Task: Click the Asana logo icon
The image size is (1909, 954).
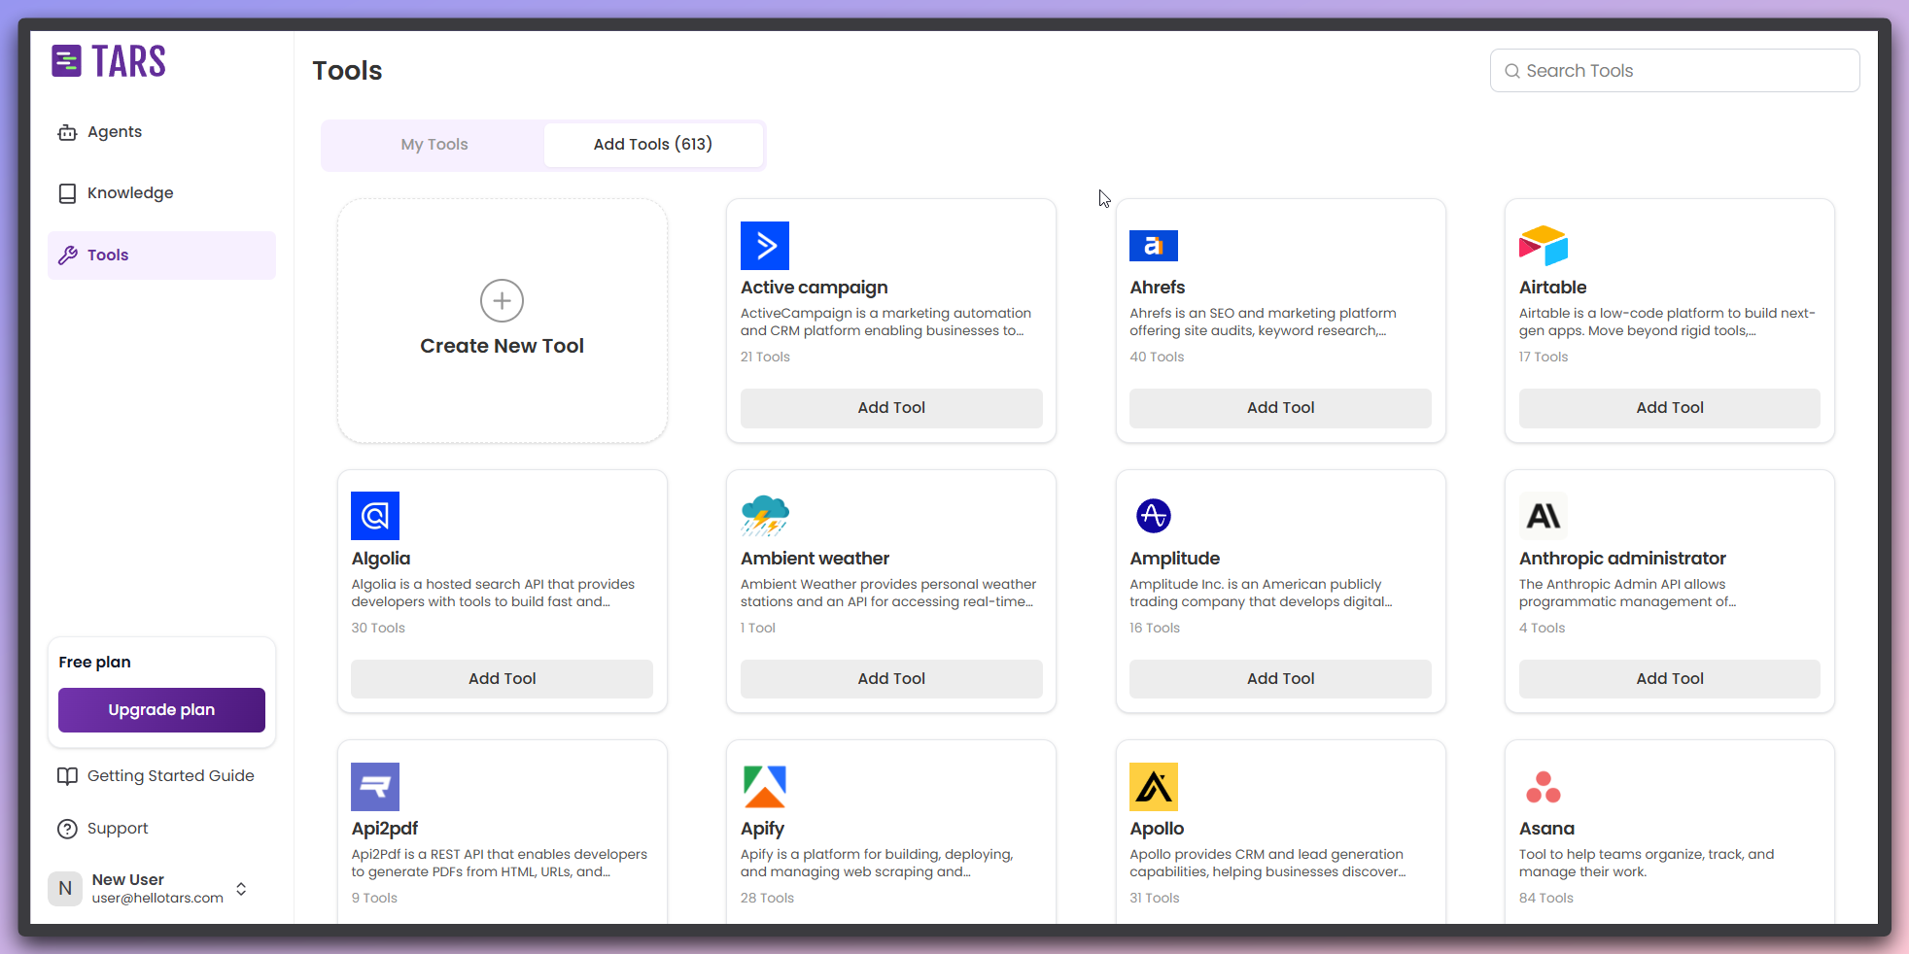Action: pos(1544,787)
